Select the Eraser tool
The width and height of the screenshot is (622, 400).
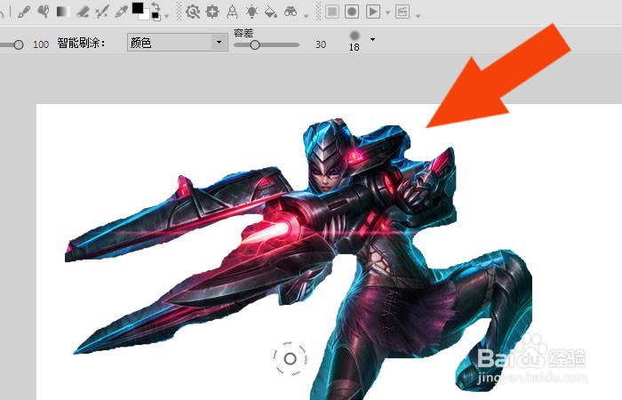[82, 12]
